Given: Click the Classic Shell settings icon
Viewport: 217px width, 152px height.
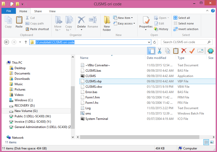Looking at the screenshot, I should pyautogui.click(x=210, y=51).
